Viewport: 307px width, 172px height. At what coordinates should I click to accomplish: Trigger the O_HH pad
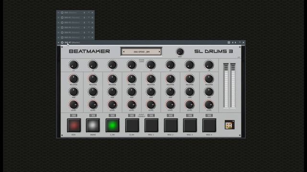tap(132, 125)
